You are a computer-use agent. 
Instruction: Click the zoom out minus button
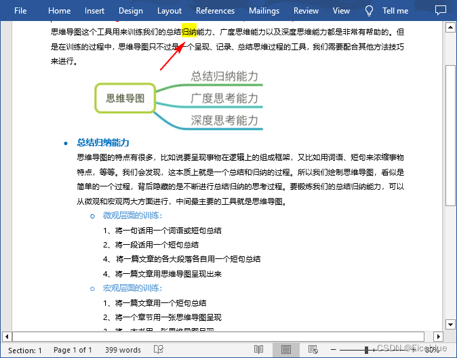(334, 350)
